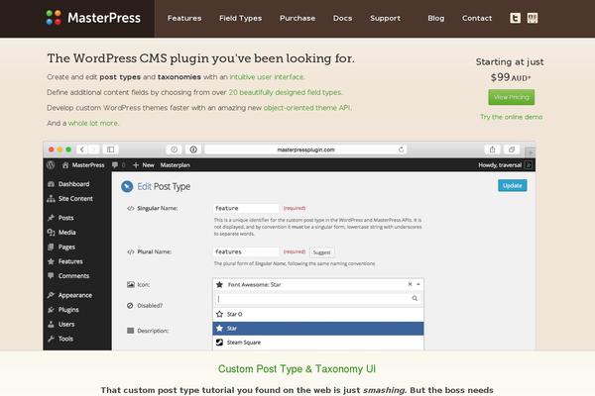Screen dimensions: 595x396
Task: Click the Plural Name input field
Action: tap(246, 251)
